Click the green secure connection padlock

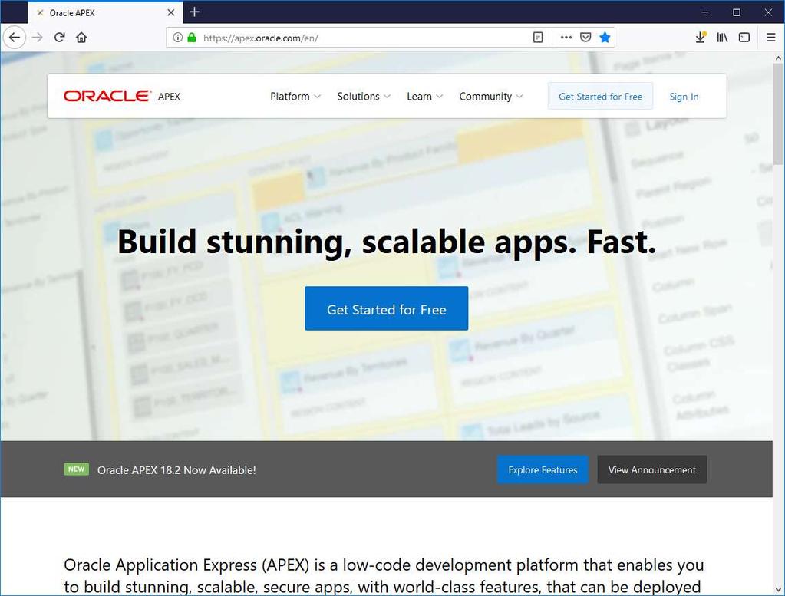click(x=191, y=38)
